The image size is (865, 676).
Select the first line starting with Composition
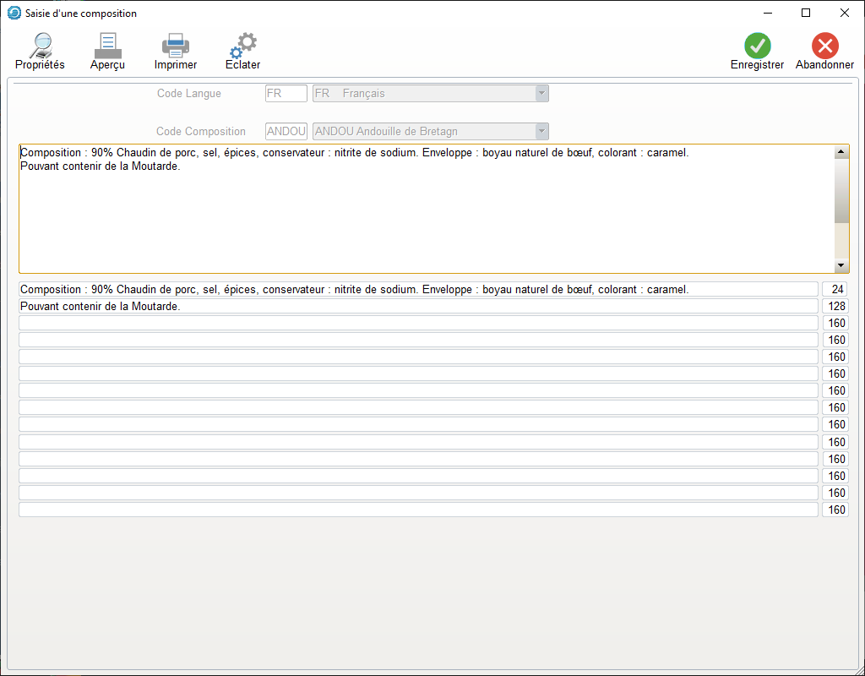418,289
